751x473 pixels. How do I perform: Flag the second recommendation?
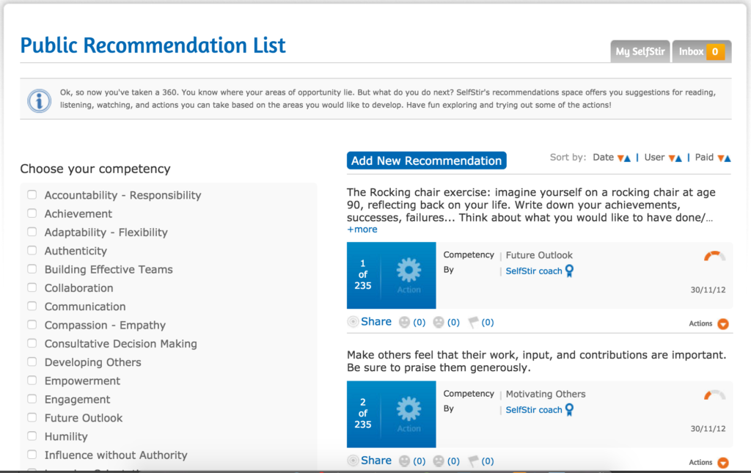pos(473,461)
